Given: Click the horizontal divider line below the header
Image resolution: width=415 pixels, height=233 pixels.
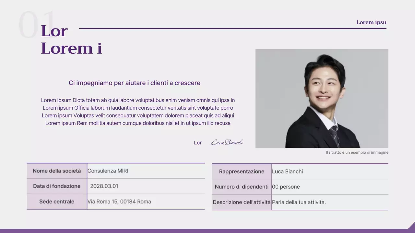Looking at the screenshot, I should click(233, 28).
